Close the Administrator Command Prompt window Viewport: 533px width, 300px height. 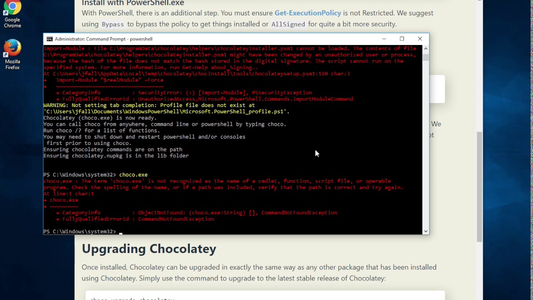[x=420, y=39]
